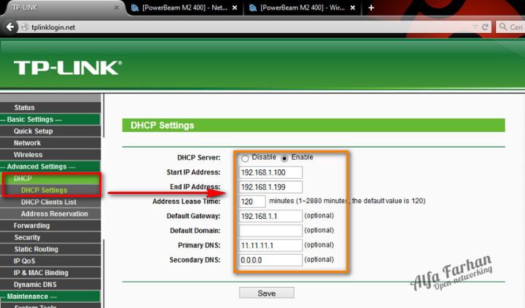Click the Cari search box
Viewport: 525px width, 308px height.
click(510, 27)
